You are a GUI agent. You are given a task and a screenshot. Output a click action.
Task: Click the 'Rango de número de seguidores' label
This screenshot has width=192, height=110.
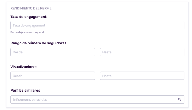pos(38,43)
